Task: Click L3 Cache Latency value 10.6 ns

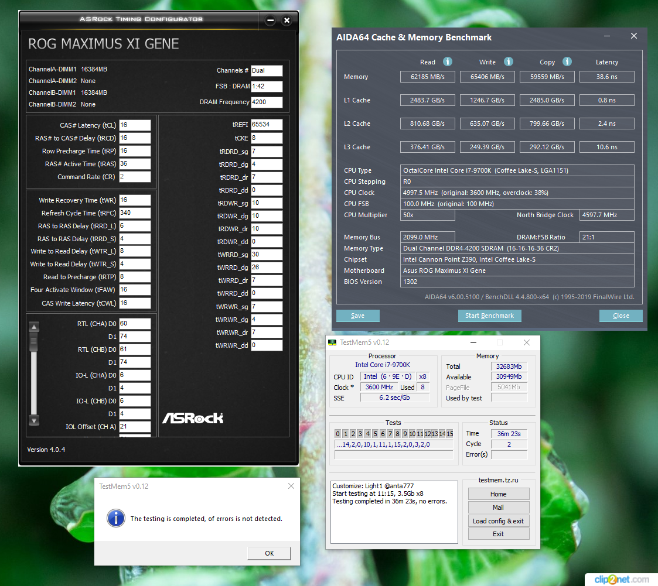Action: click(x=607, y=147)
